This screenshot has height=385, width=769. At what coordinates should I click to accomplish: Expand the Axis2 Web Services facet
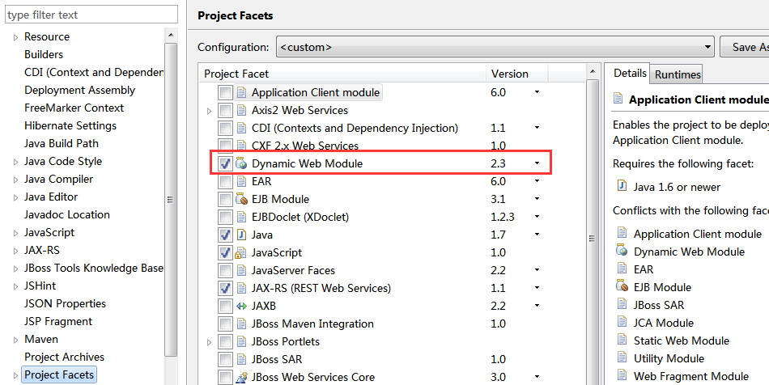210,111
